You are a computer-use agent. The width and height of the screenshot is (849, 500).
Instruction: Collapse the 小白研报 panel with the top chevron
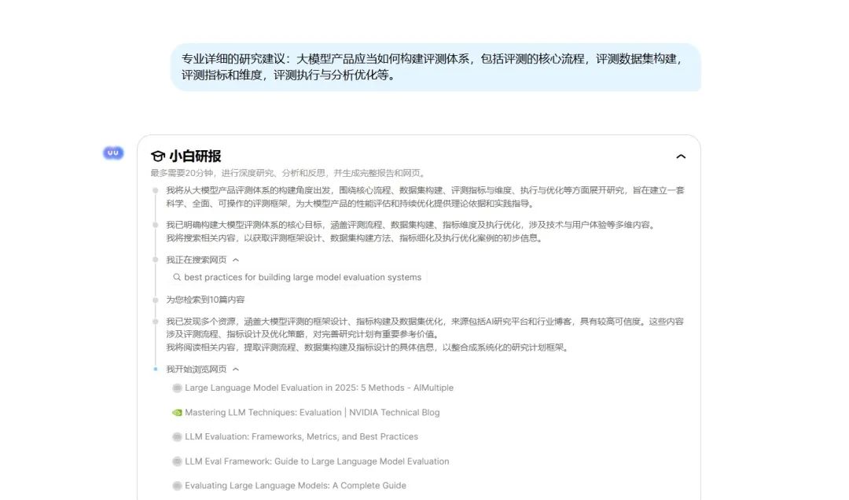[681, 156]
